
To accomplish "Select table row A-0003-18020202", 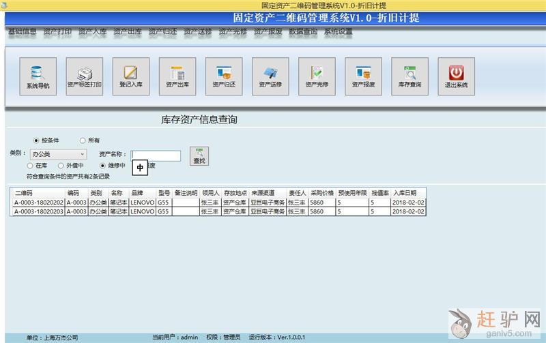I will [x=39, y=203].
